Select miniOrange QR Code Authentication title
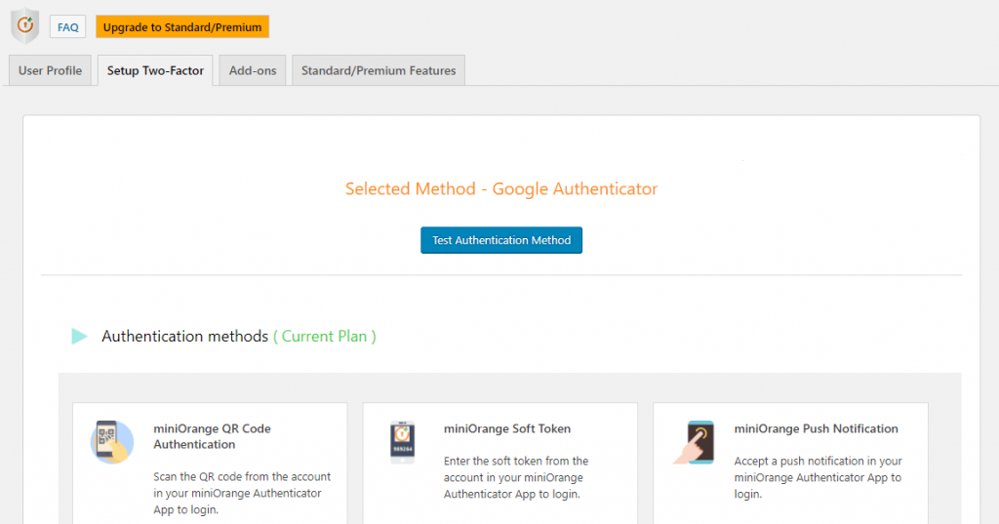The height and width of the screenshot is (524, 999). 212,436
